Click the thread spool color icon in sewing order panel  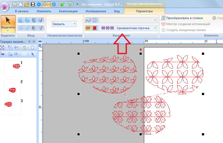click(33, 48)
